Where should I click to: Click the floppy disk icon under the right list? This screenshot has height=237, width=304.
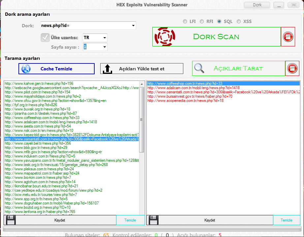[x=153, y=220]
